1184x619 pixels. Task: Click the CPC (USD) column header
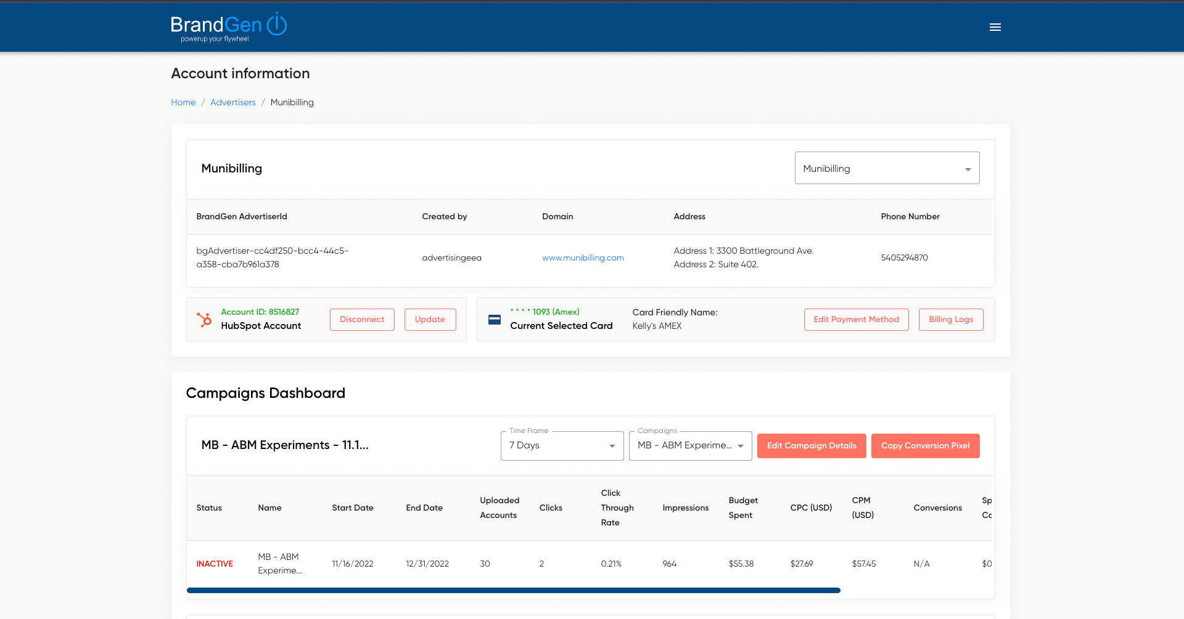(x=811, y=508)
